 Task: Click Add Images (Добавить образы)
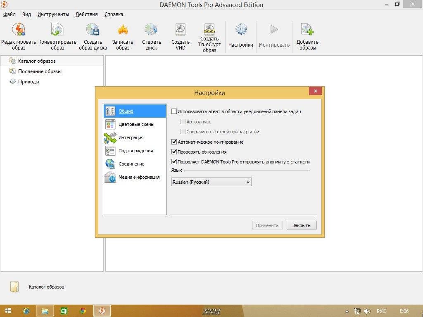(x=307, y=37)
